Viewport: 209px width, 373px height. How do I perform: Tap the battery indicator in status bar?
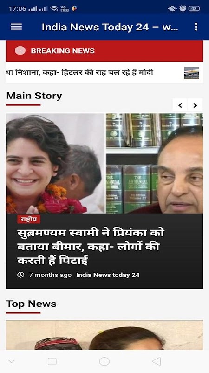[194, 8]
